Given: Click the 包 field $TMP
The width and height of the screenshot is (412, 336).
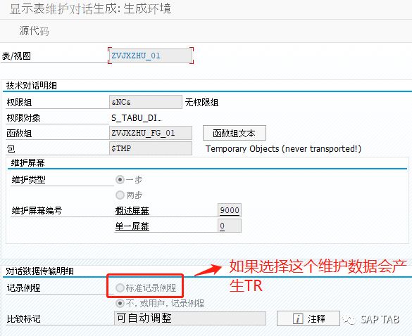Looking at the screenshot, I should (x=151, y=148).
